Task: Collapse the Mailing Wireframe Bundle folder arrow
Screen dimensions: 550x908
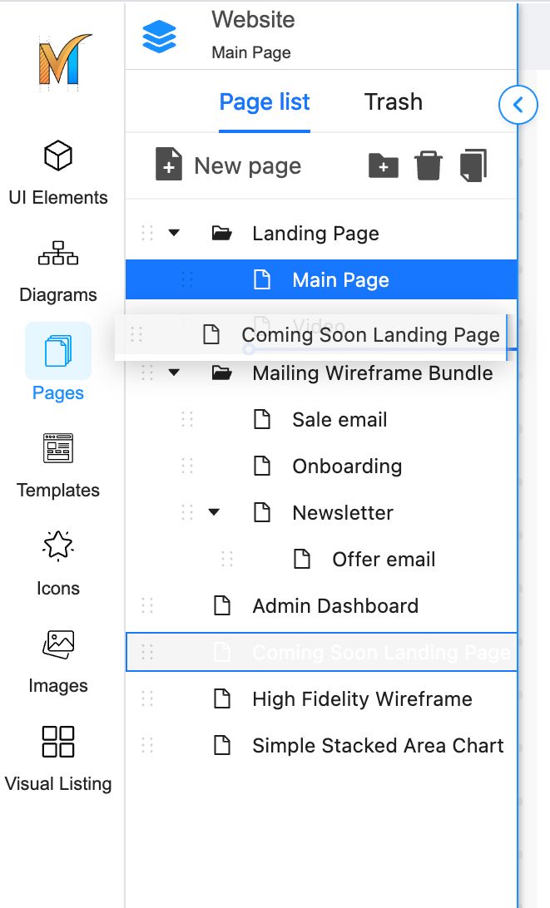Action: pyautogui.click(x=174, y=373)
